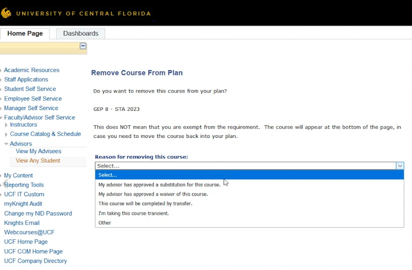412x270 pixels.
Task: Select the Home Page tab
Action: coord(25,33)
